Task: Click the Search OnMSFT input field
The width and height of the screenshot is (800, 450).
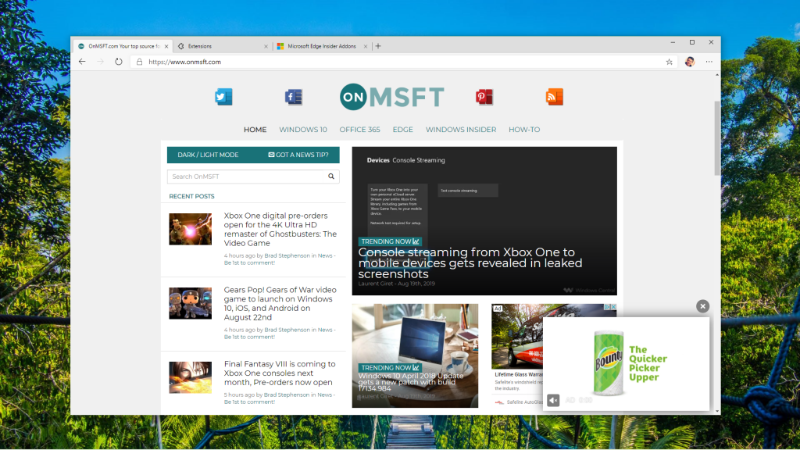Action: 246,177
